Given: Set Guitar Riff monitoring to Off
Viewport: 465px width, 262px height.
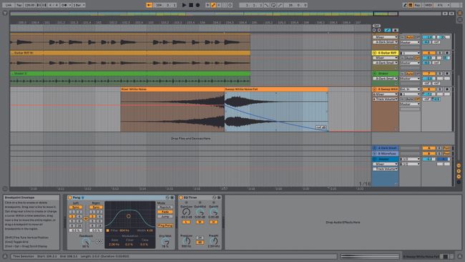Looking at the screenshot, I should pyautogui.click(x=417, y=58).
